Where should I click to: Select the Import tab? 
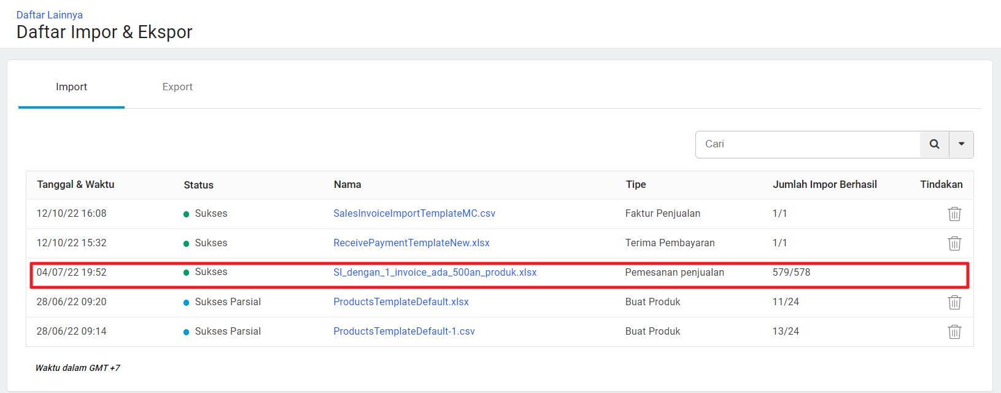pyautogui.click(x=71, y=87)
